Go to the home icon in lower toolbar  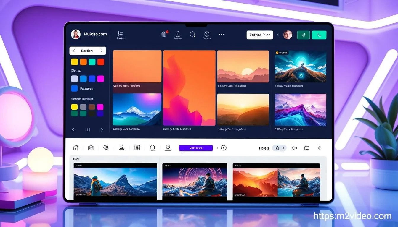(76, 148)
